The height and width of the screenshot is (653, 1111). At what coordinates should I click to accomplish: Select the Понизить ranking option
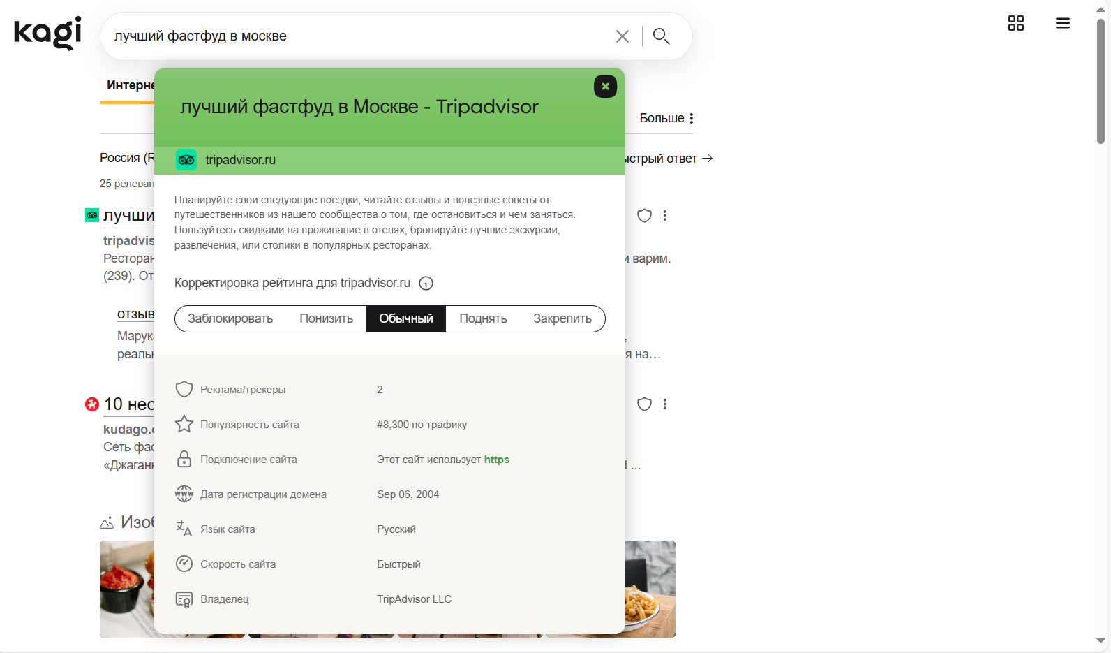pos(327,318)
